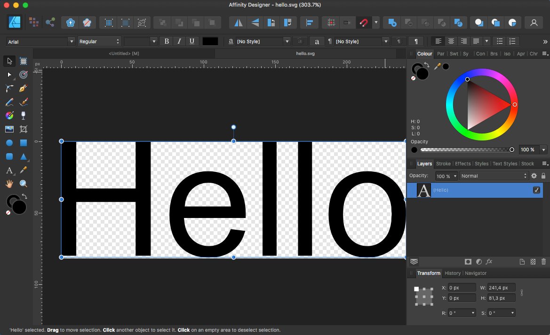Viewport: 550px width, 335px height.
Task: Switch to the Stroke tab
Action: pyautogui.click(x=443, y=164)
